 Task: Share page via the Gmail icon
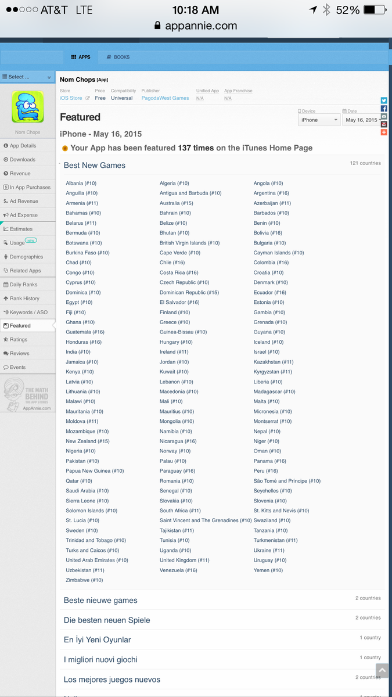point(384,124)
